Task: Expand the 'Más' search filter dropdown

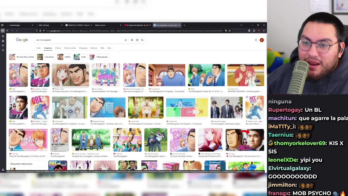Action: [110, 48]
